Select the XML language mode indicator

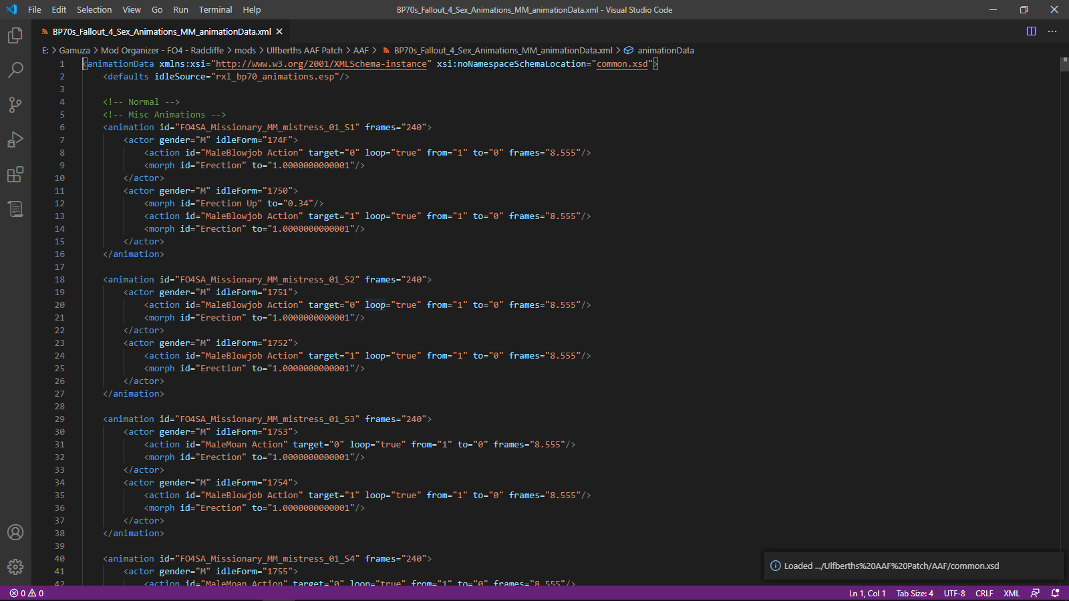click(x=1012, y=593)
